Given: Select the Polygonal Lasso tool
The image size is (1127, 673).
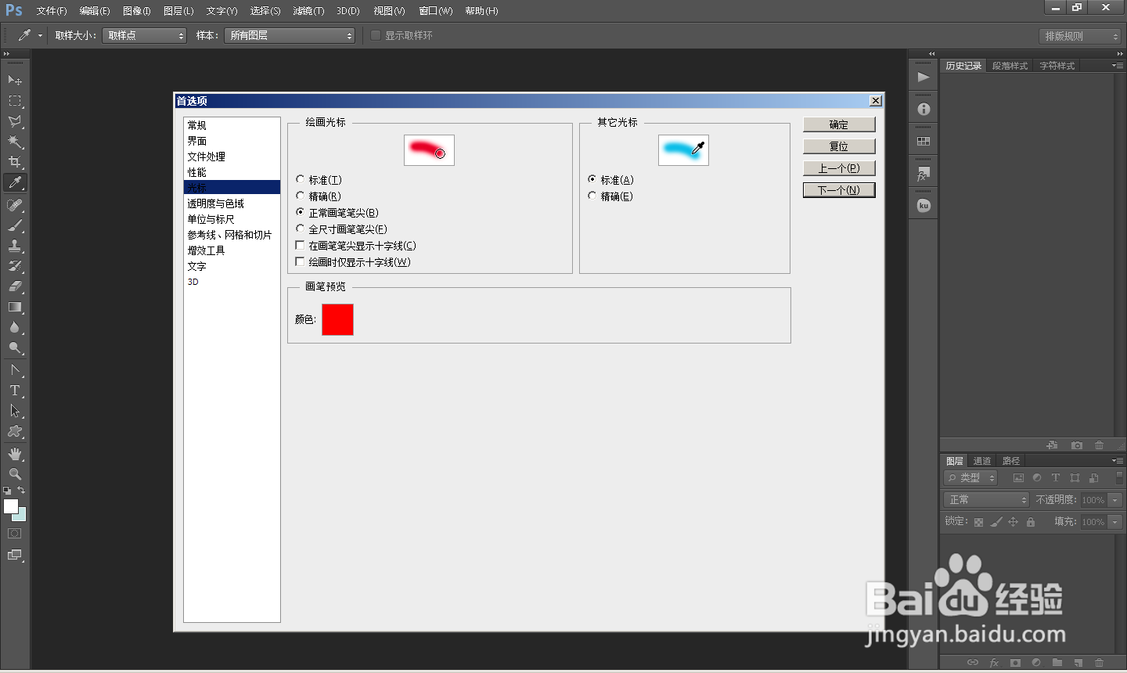Looking at the screenshot, I should point(15,121).
